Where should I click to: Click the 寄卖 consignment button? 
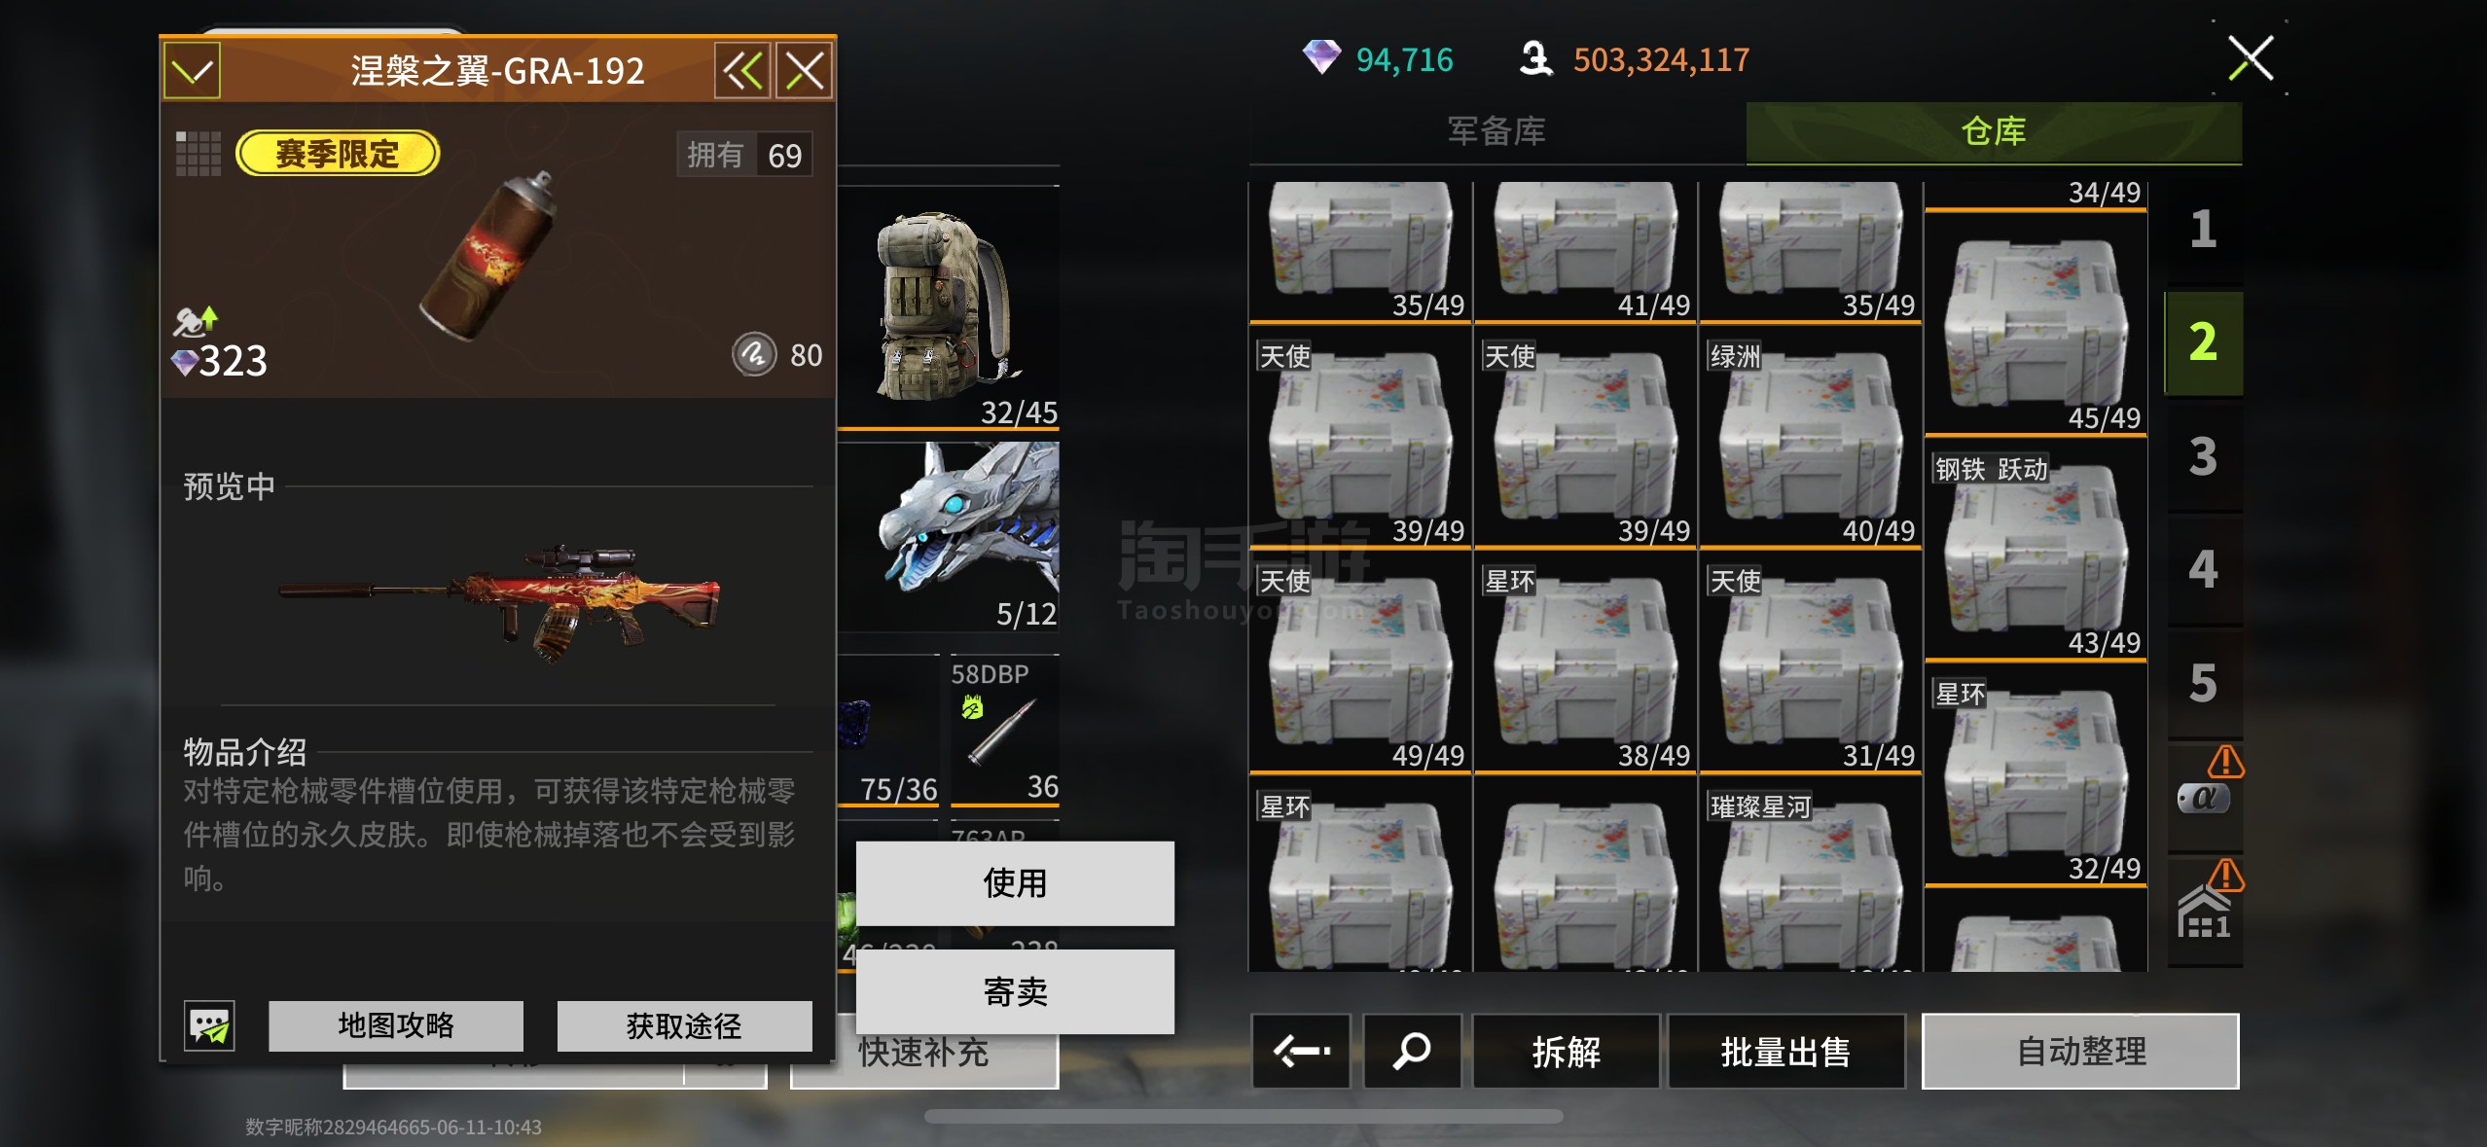click(1015, 991)
